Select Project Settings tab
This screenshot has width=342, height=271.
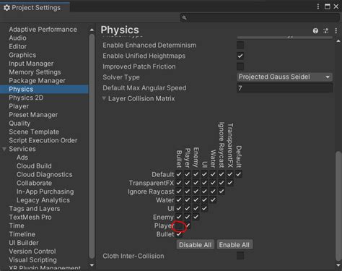[35, 7]
